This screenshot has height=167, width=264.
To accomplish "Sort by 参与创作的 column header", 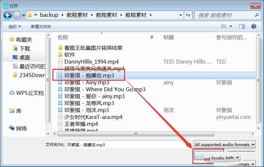I will coord(231,37).
